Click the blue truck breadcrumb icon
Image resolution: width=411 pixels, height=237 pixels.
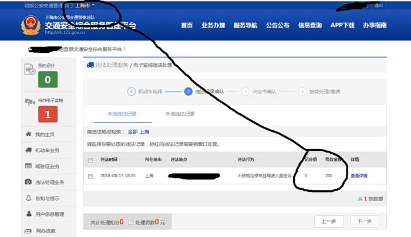tap(90, 65)
